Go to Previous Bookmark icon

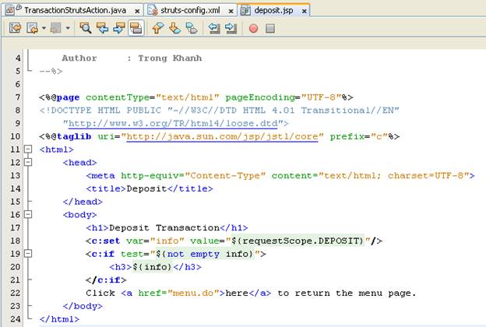pyautogui.click(x=158, y=28)
